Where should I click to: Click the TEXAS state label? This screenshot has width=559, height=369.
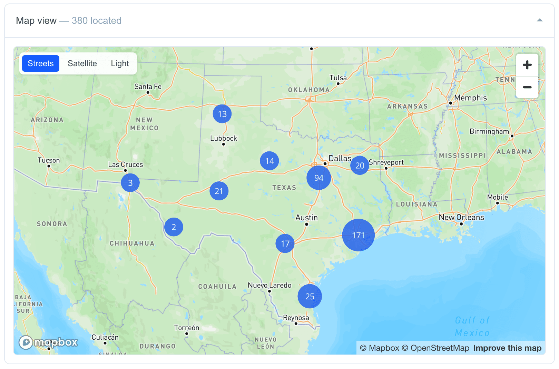[284, 188]
